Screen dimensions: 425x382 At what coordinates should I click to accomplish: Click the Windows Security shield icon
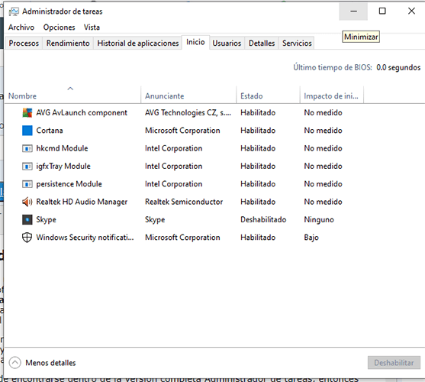[x=27, y=238]
